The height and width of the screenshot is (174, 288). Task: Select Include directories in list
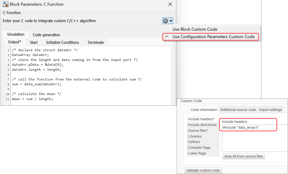point(202,125)
